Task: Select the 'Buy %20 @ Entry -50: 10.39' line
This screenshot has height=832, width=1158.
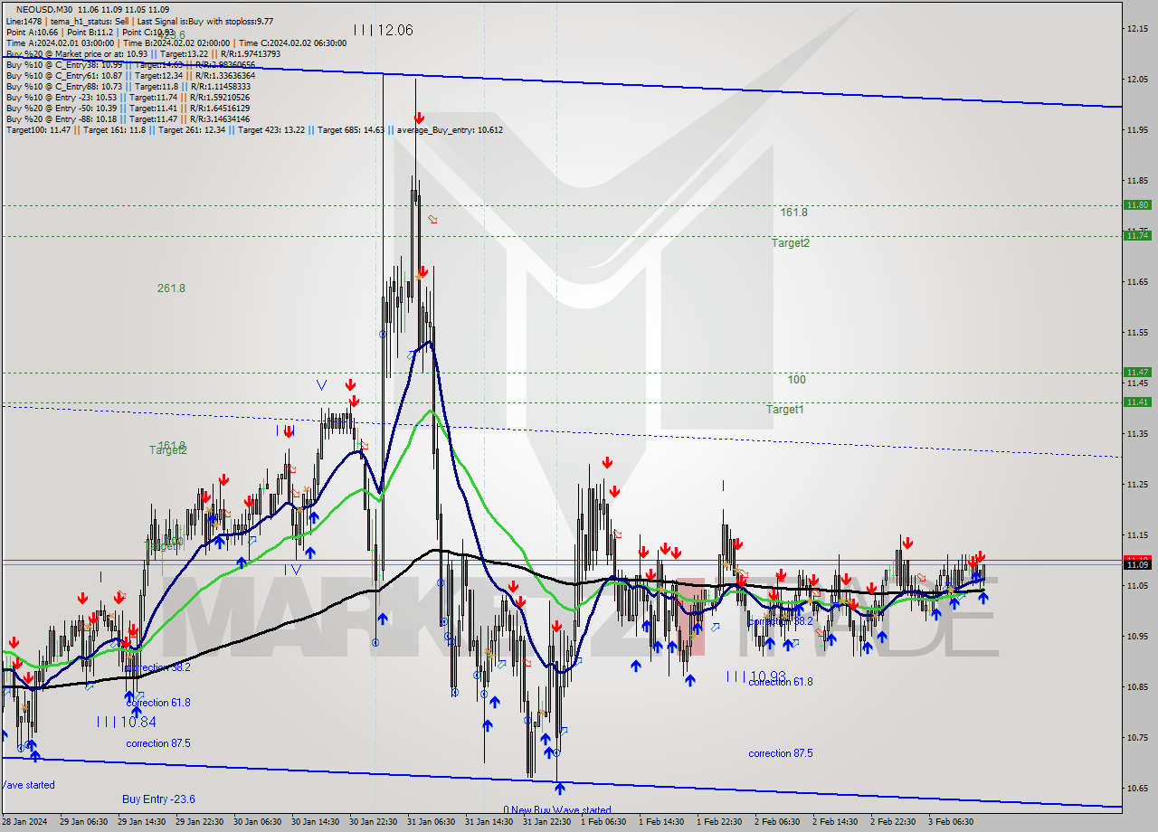Action: coord(128,108)
